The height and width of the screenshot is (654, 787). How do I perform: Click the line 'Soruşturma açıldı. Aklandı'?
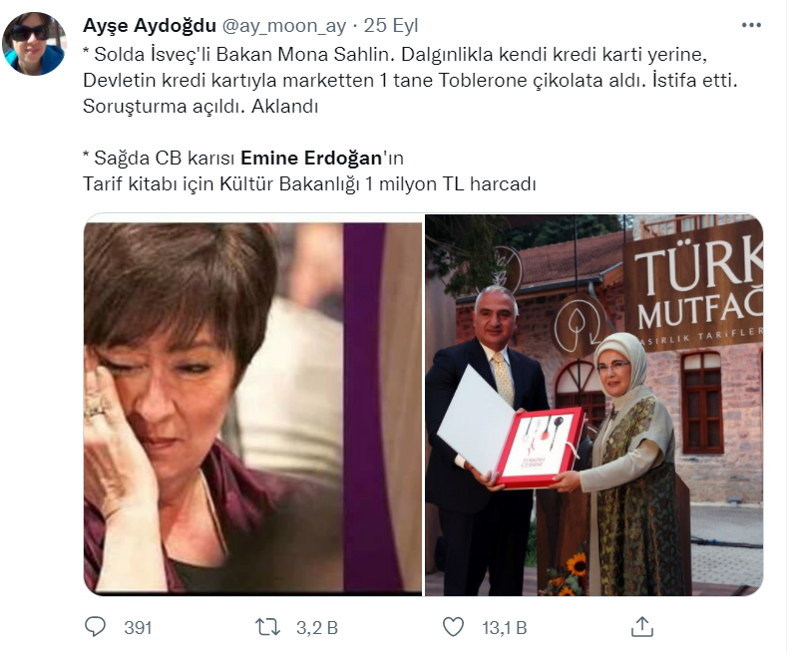200,107
